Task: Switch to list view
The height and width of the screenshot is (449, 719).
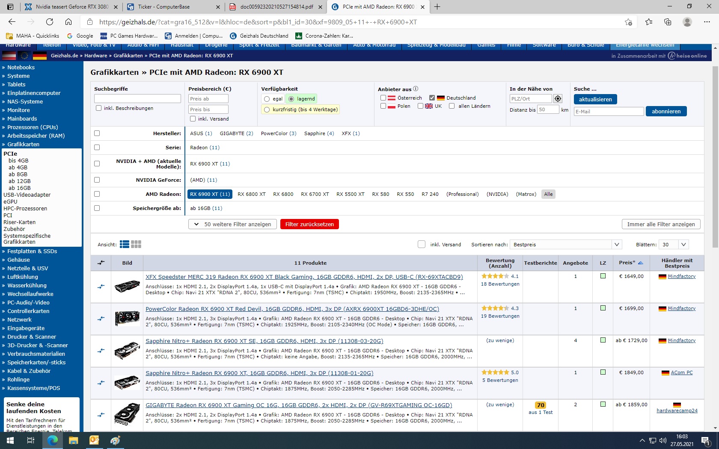Action: (x=125, y=244)
